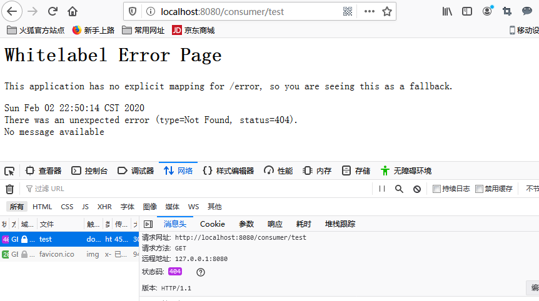Go back with the browser back arrow
539x301 pixels.
[12, 11]
